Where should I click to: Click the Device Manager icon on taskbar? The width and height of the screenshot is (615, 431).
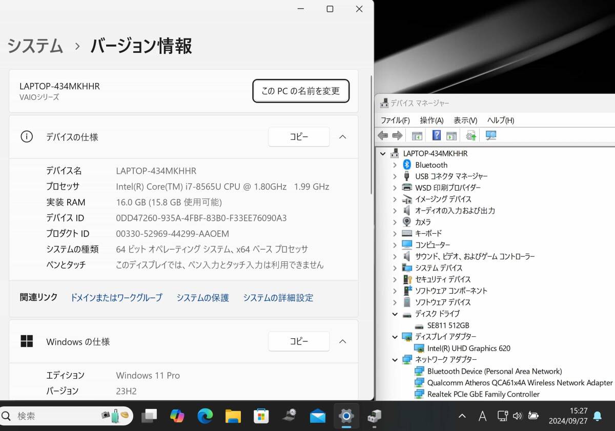pyautogui.click(x=375, y=416)
